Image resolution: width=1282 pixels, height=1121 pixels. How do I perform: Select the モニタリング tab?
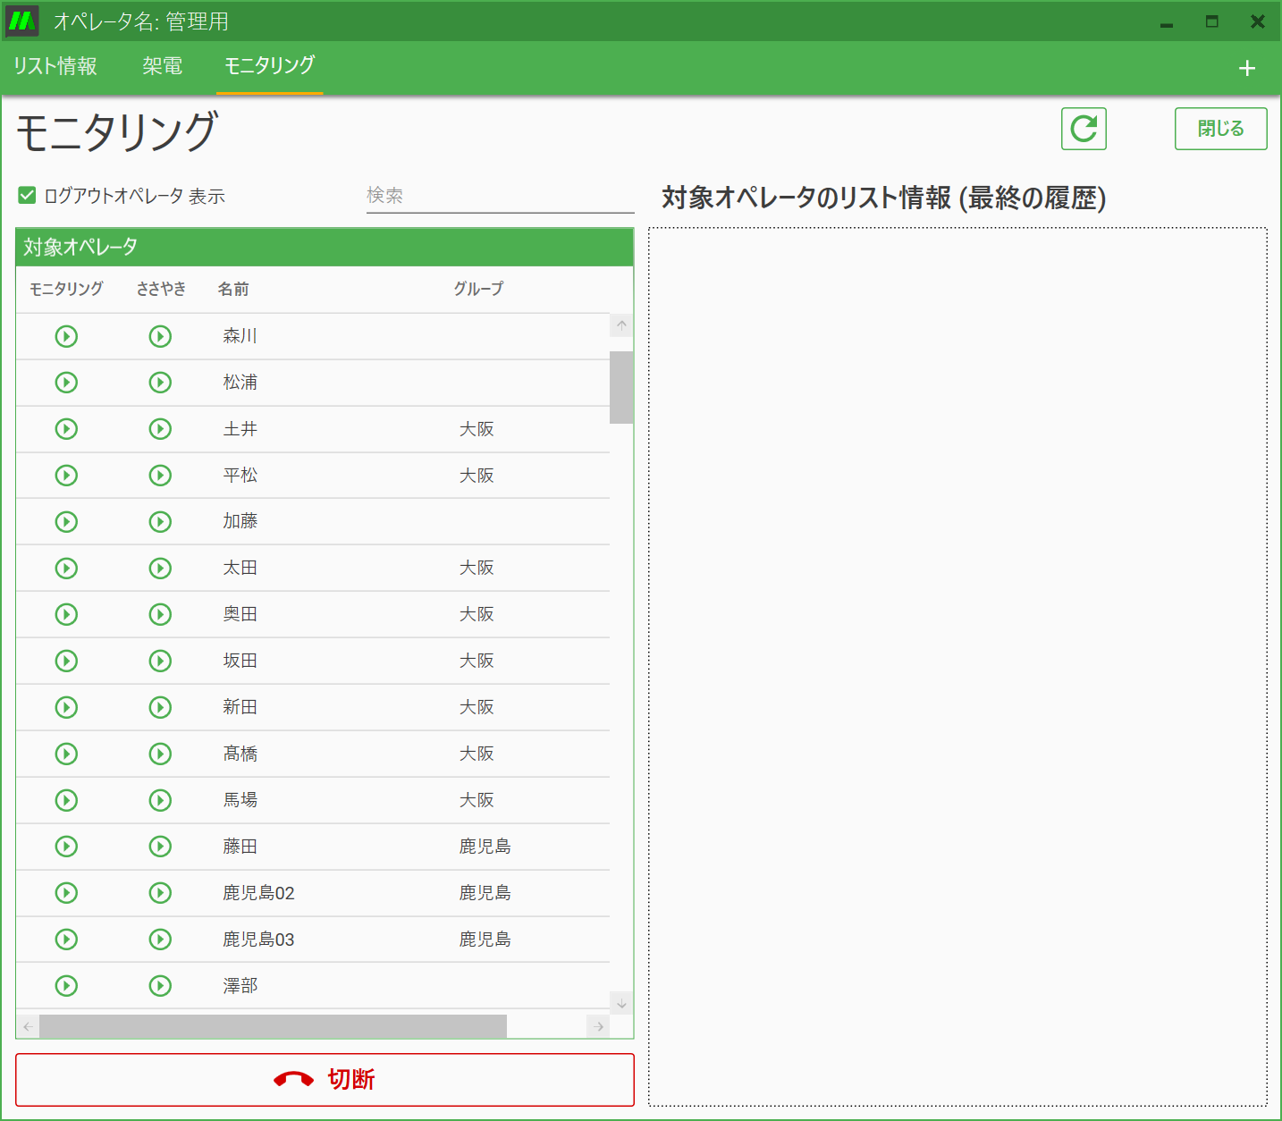point(269,66)
